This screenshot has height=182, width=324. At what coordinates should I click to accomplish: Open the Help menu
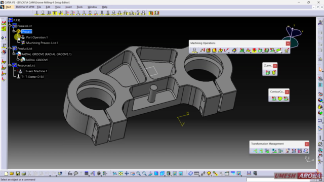tap(105, 7)
